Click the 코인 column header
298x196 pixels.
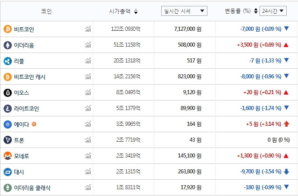click(x=46, y=11)
